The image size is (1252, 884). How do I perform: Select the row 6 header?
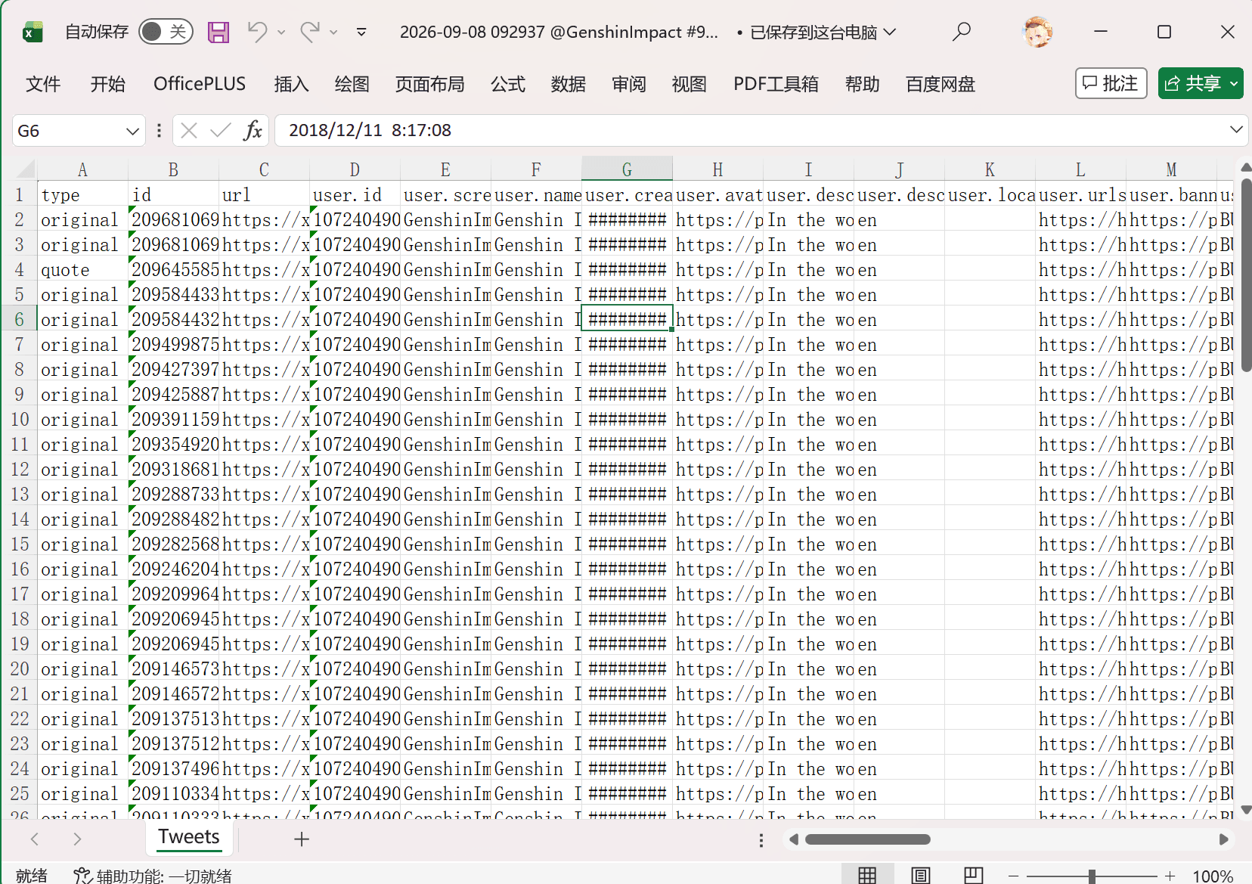(x=19, y=319)
